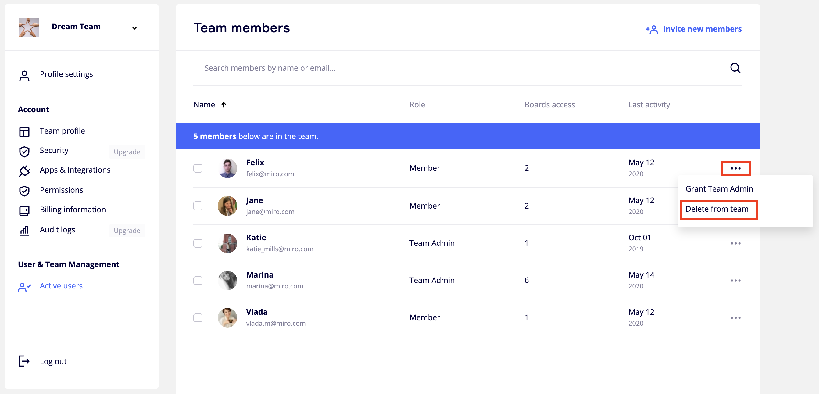The image size is (819, 394).
Task: Select Felix's row checkbox
Action: point(198,168)
